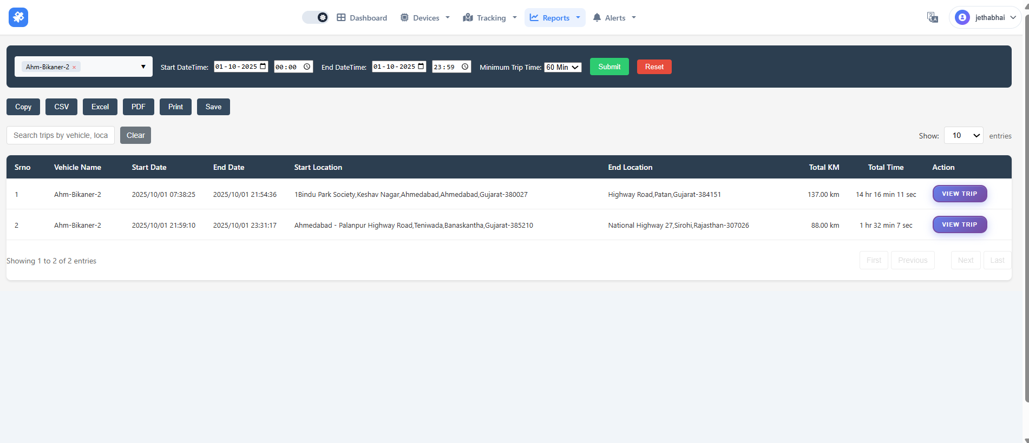Toggle the dark mode switch
The image size is (1029, 443).
point(316,17)
